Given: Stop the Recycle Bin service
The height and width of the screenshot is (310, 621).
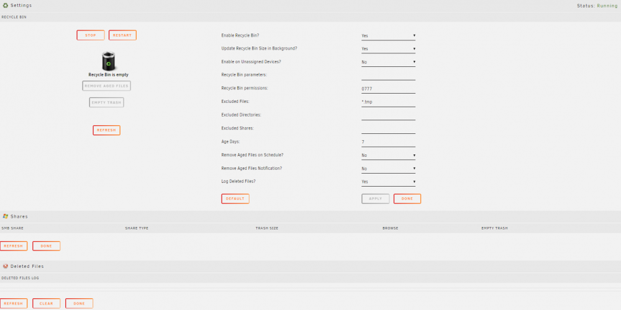Looking at the screenshot, I should pyautogui.click(x=91, y=35).
